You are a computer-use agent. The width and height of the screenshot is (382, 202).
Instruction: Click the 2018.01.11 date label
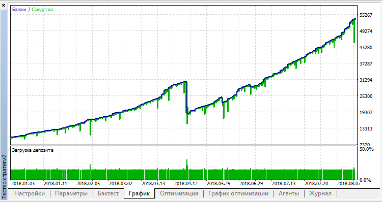tap(56, 183)
